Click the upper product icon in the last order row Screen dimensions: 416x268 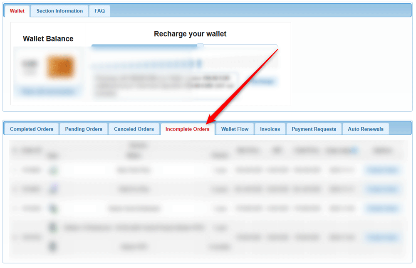pos(53,227)
